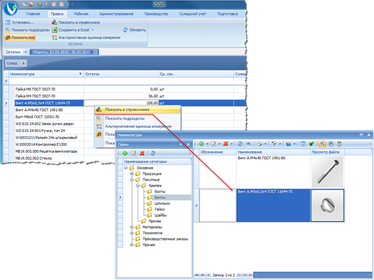The width and height of the screenshot is (374, 280).
Task: Click the green Excel icon beside Сохранить в Excel
Action: (55, 30)
